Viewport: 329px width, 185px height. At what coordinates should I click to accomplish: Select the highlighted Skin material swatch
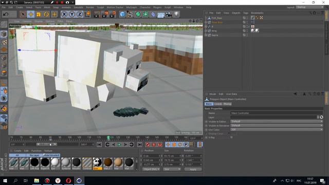(97, 163)
